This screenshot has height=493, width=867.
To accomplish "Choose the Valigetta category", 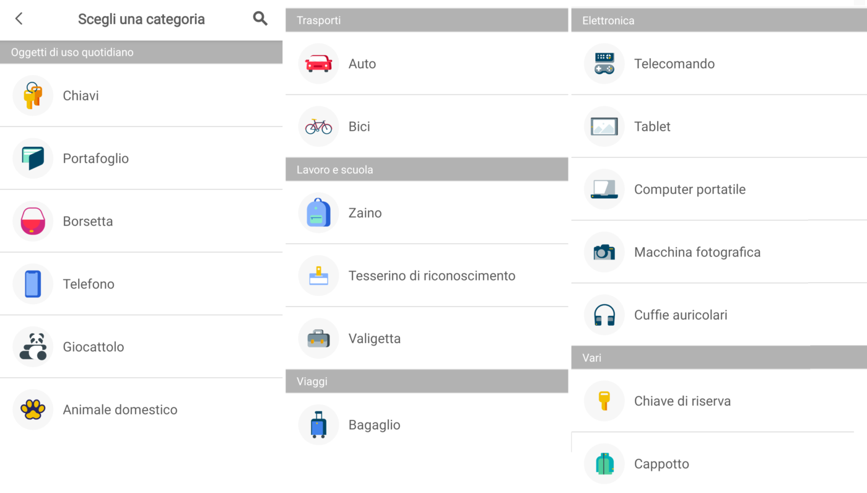I will [374, 339].
